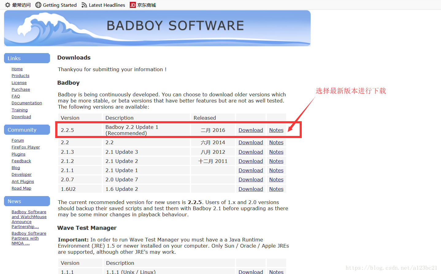441x274 pixels.
Task: Open Notes for version 2.2.5
Action: [276, 130]
